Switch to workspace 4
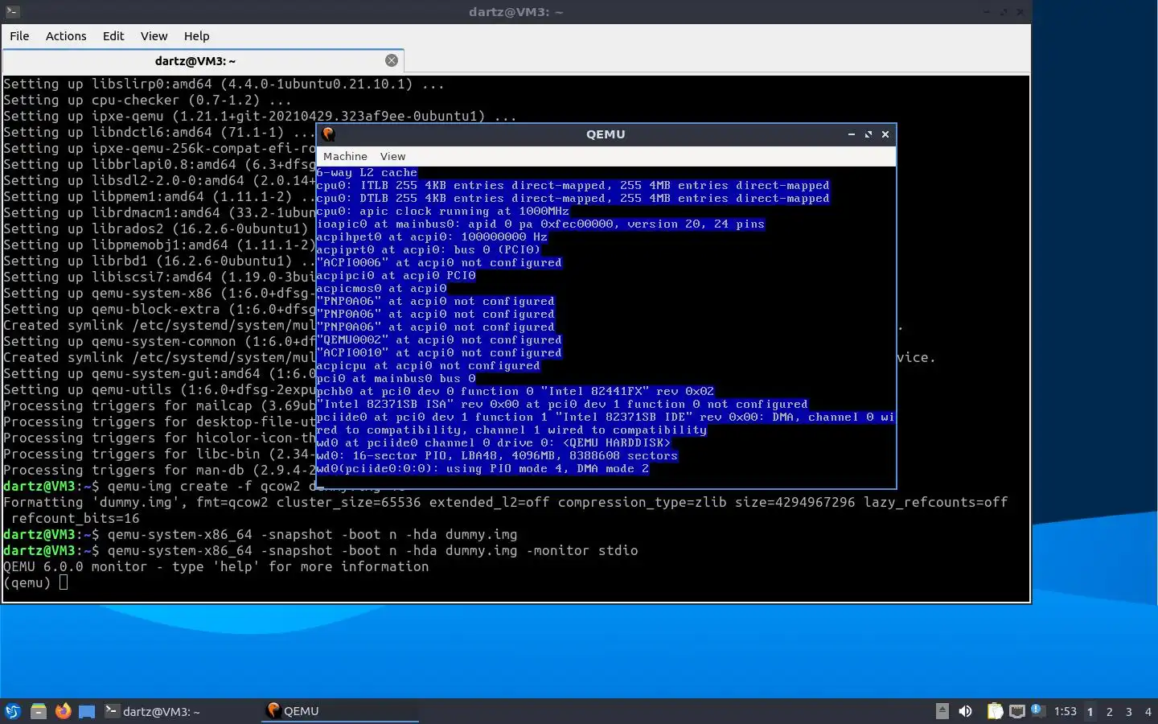 pos(1148,712)
